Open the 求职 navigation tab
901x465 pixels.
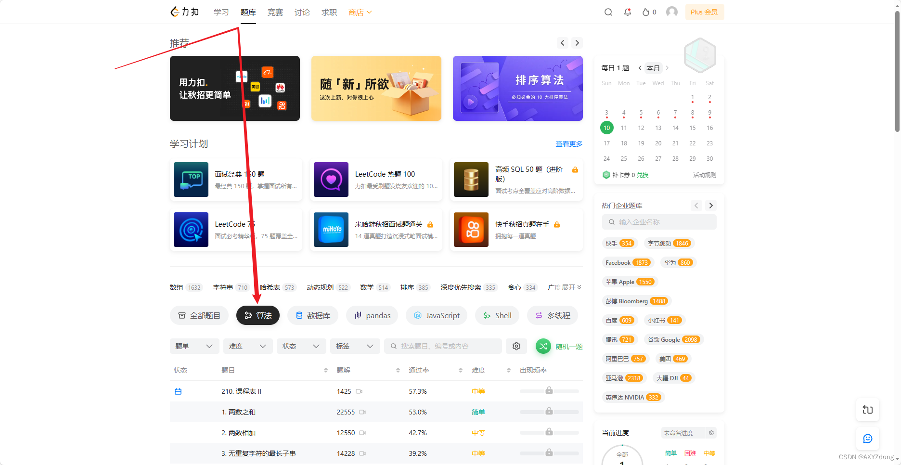329,12
